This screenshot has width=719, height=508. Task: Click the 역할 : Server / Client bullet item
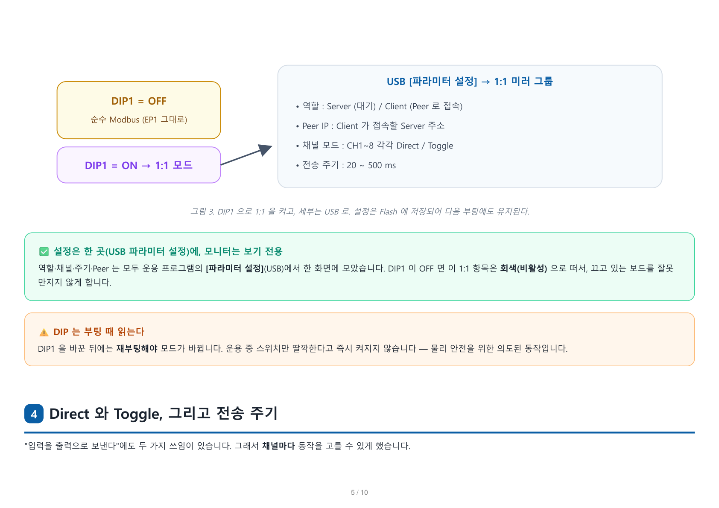pyautogui.click(x=379, y=106)
